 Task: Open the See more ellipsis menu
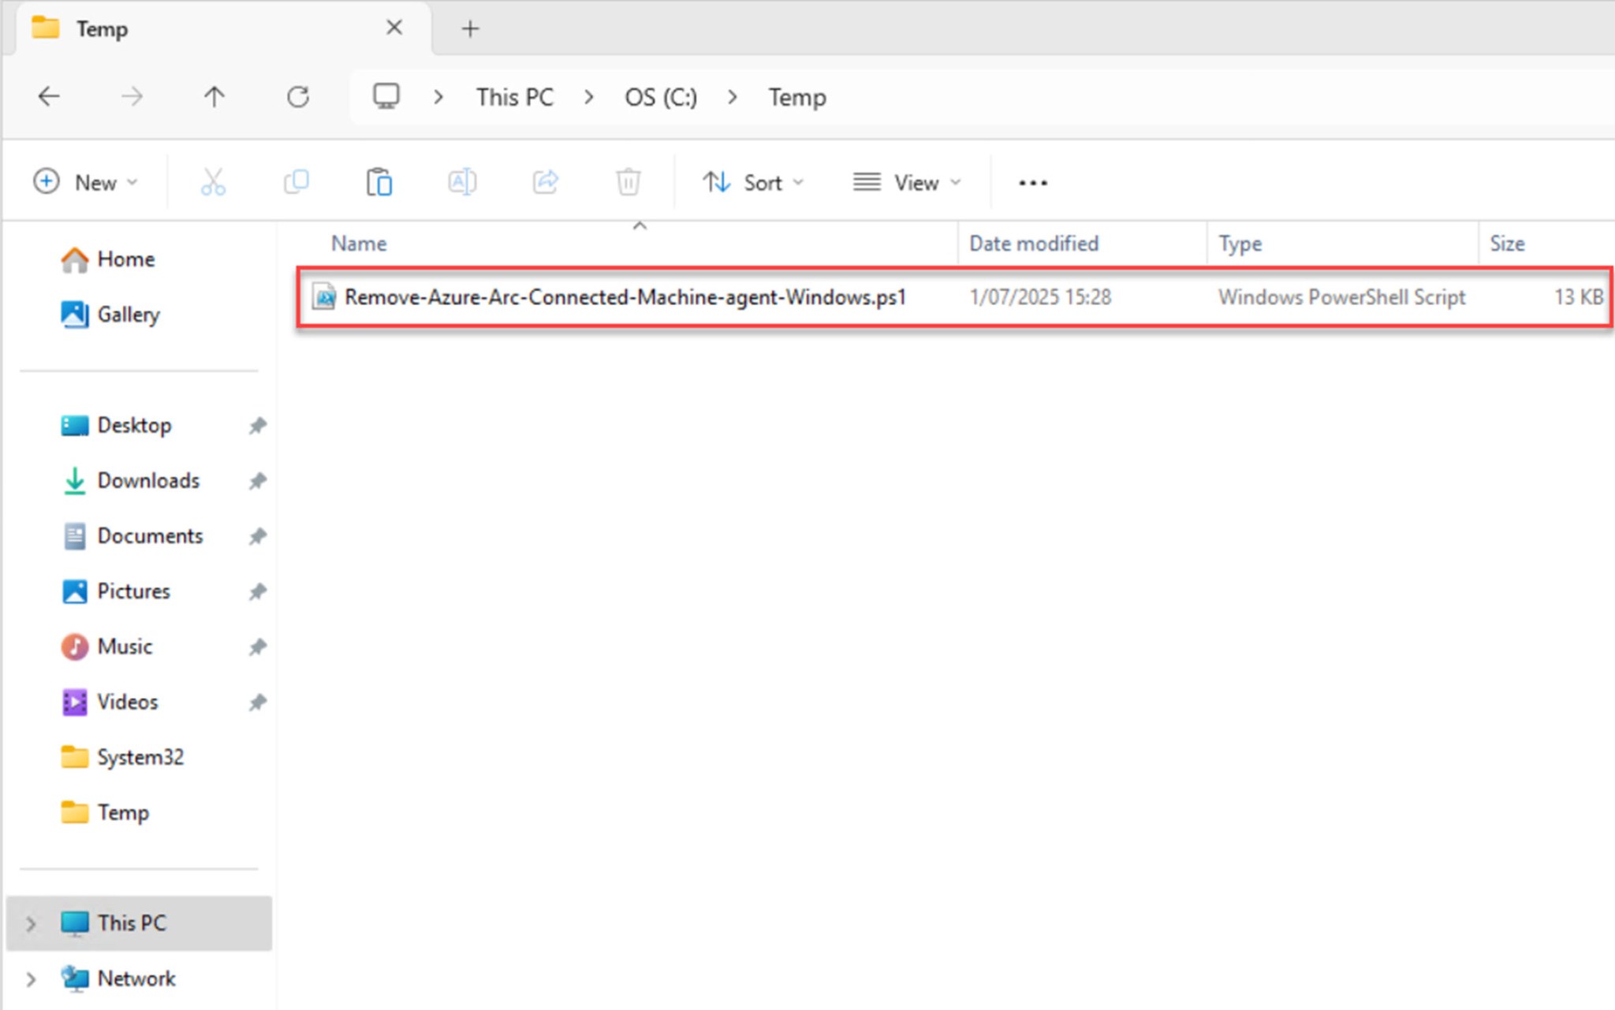(x=1033, y=183)
